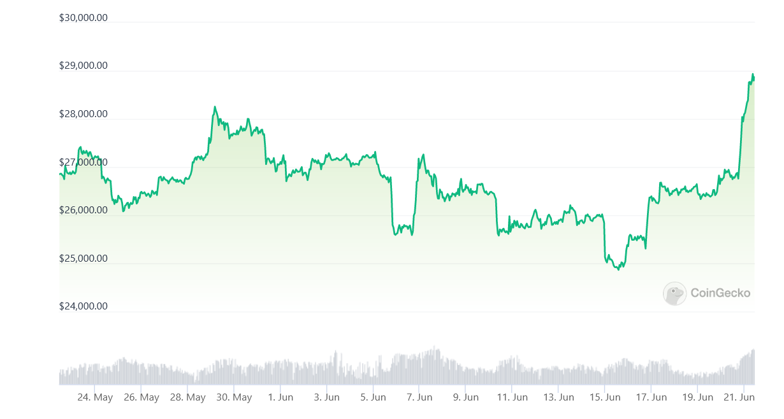784x419 pixels.
Task: Click the CoinGecko gecko logo icon
Action: coord(674,294)
